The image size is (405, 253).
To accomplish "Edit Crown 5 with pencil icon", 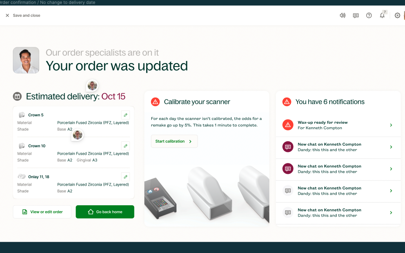I will pyautogui.click(x=125, y=115).
